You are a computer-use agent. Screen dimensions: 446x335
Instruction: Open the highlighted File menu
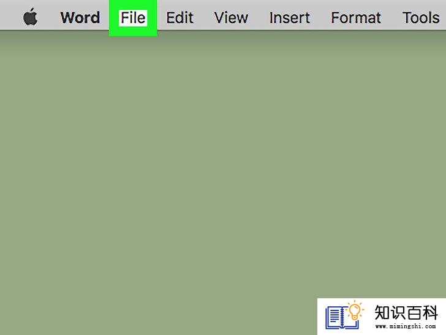click(x=133, y=18)
